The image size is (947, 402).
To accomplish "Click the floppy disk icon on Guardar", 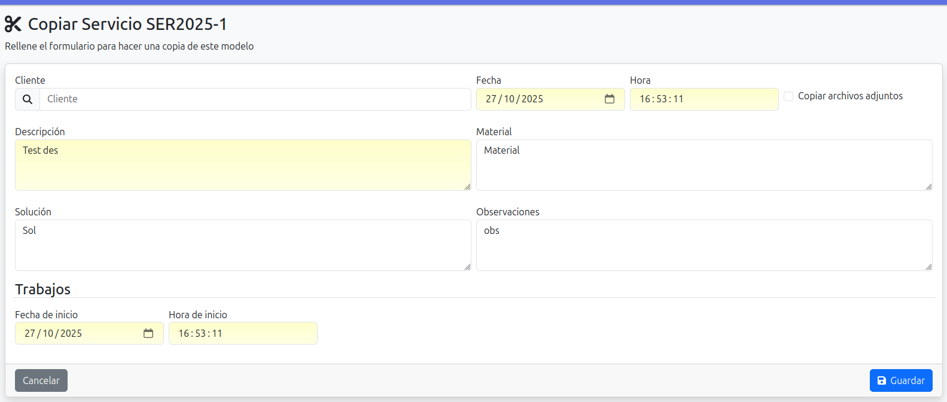I will (882, 381).
